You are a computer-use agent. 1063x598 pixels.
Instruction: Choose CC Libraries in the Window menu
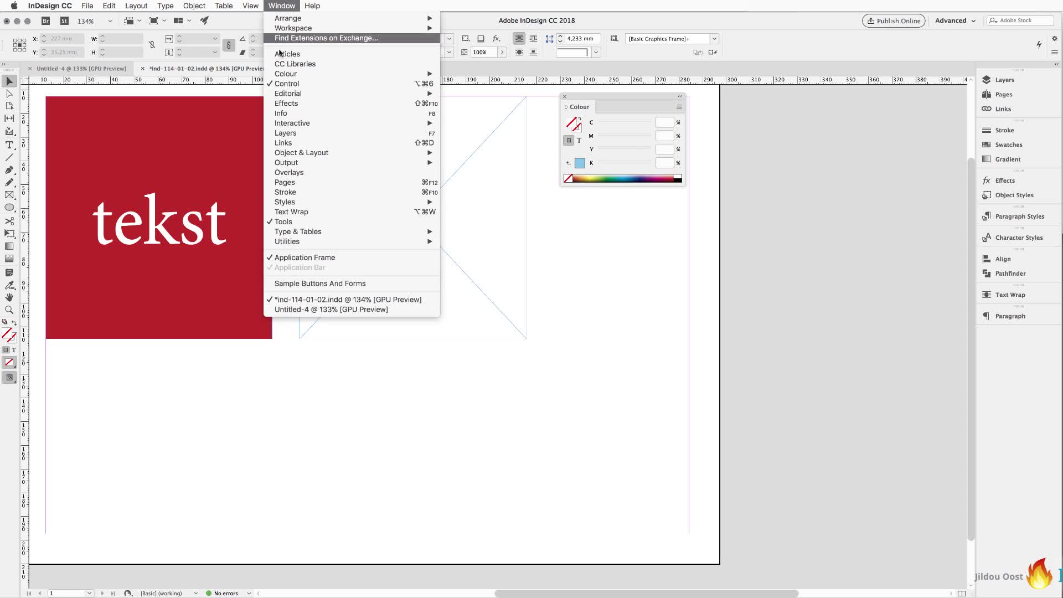pos(352,64)
